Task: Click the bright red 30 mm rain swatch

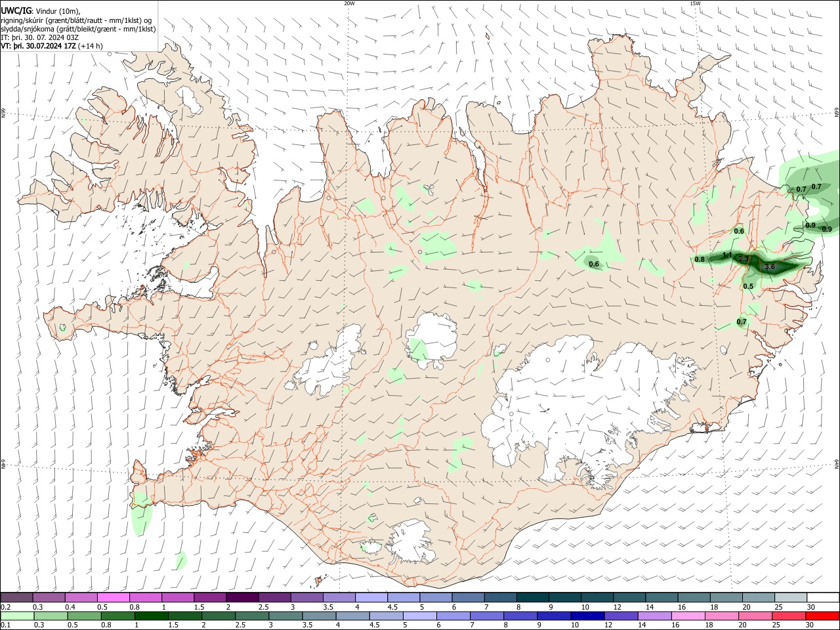Action: click(822, 616)
